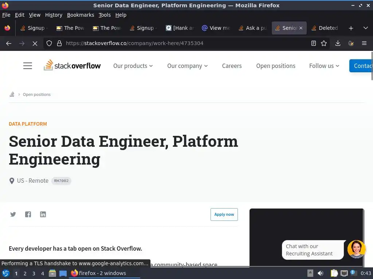Screen dimensions: 373x279
Task: Click the removable-media eject tray icon
Action: coord(310,273)
